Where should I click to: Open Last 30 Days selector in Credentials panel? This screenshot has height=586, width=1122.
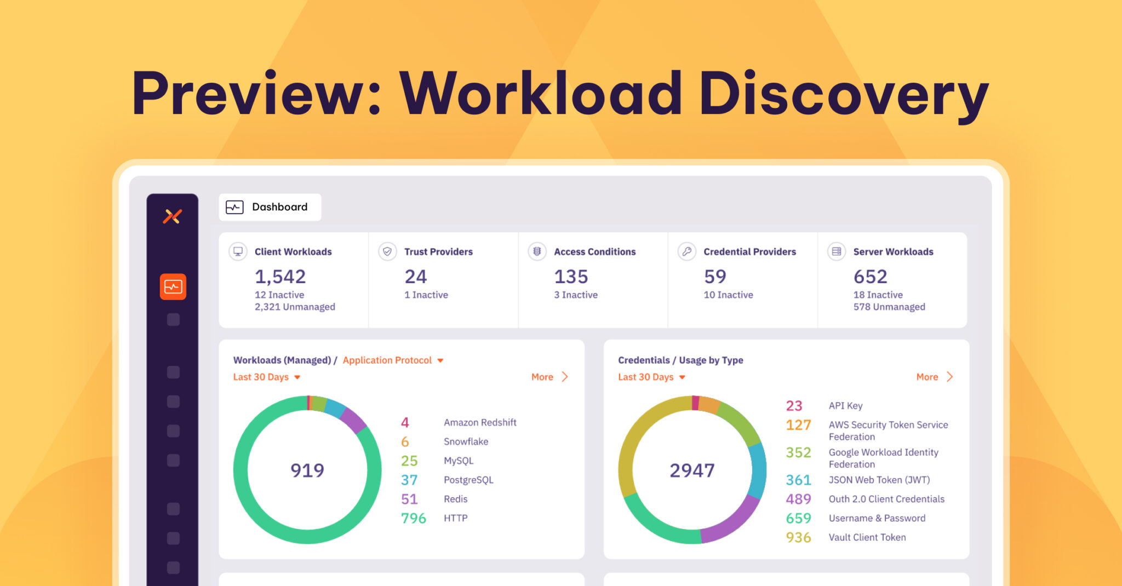point(651,377)
